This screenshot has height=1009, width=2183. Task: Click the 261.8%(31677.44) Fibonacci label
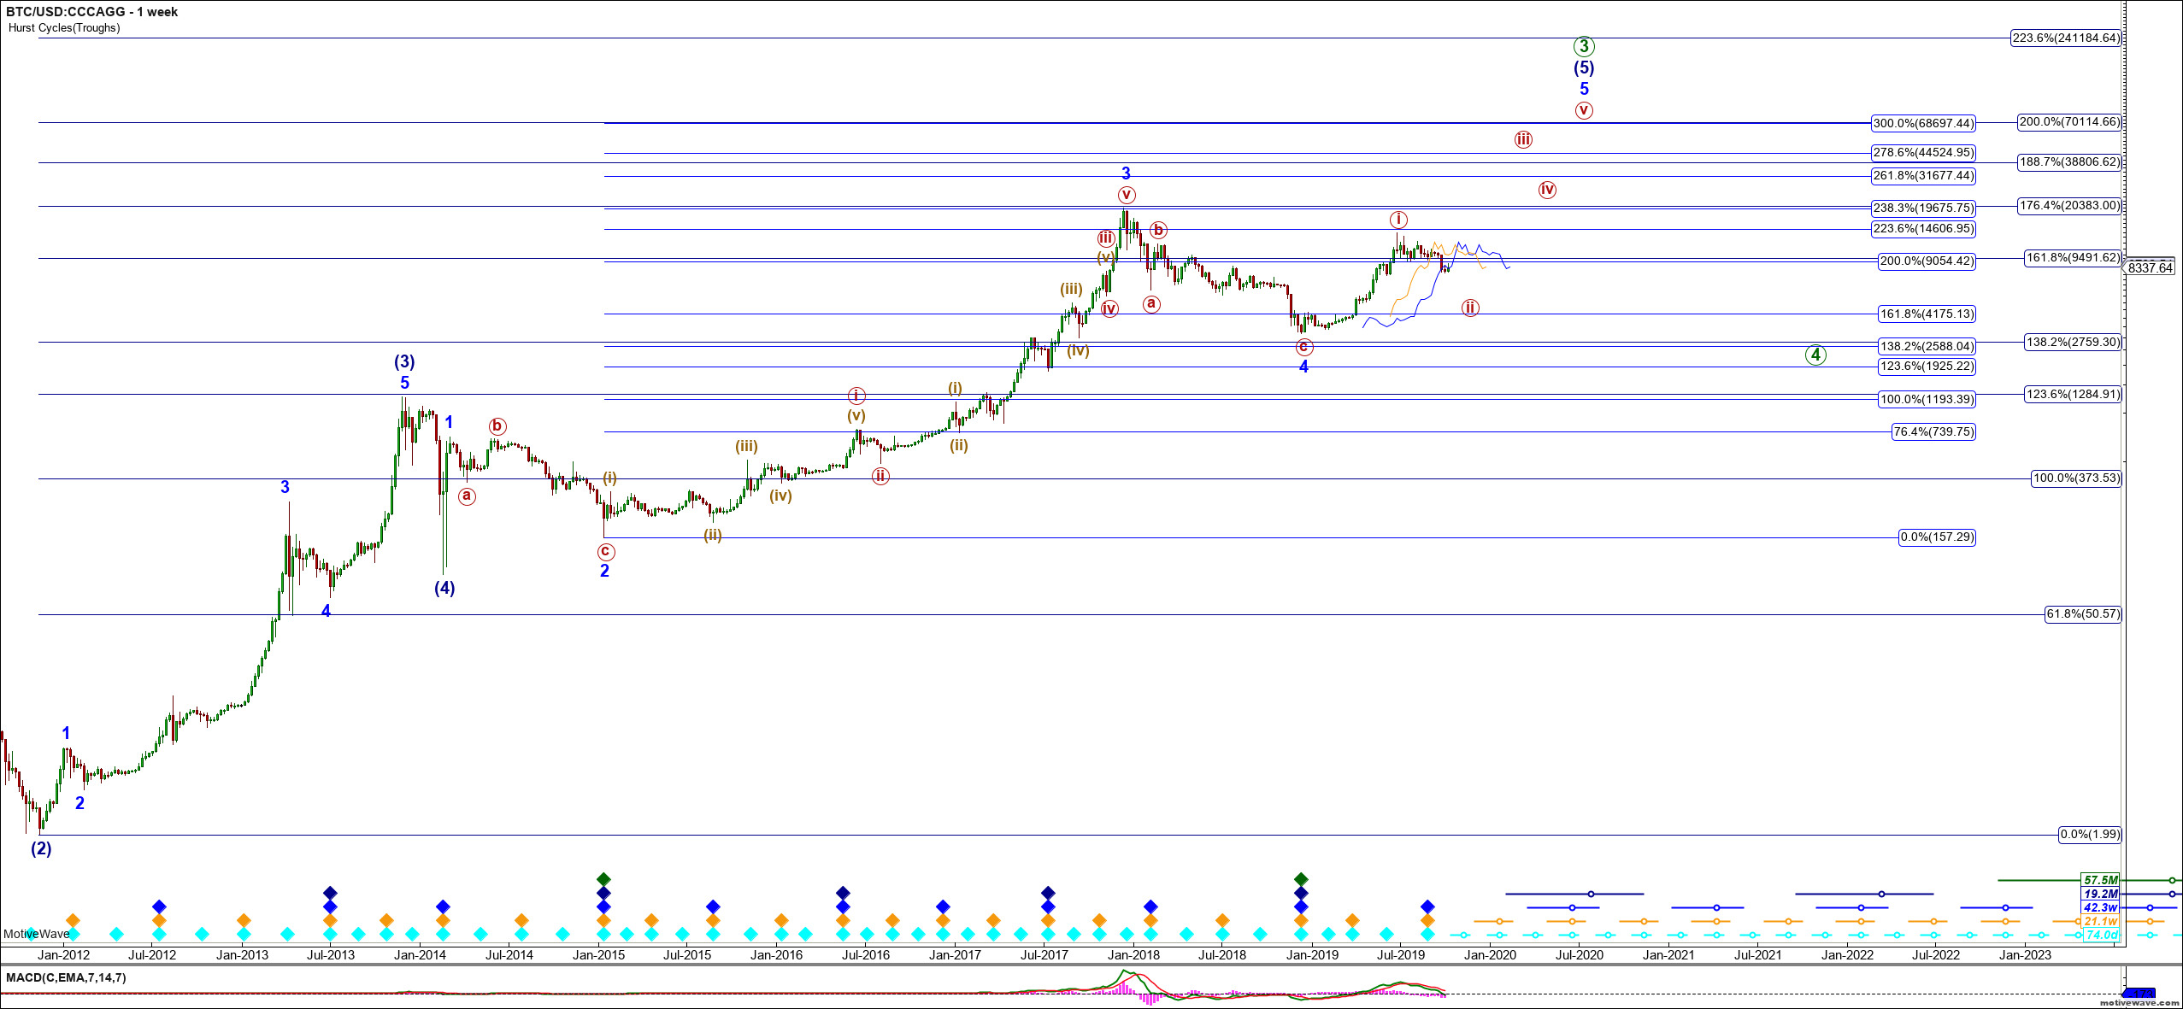click(1923, 175)
